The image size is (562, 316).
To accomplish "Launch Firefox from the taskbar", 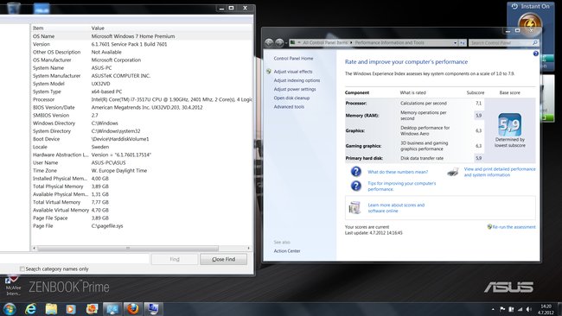I will tap(133, 309).
